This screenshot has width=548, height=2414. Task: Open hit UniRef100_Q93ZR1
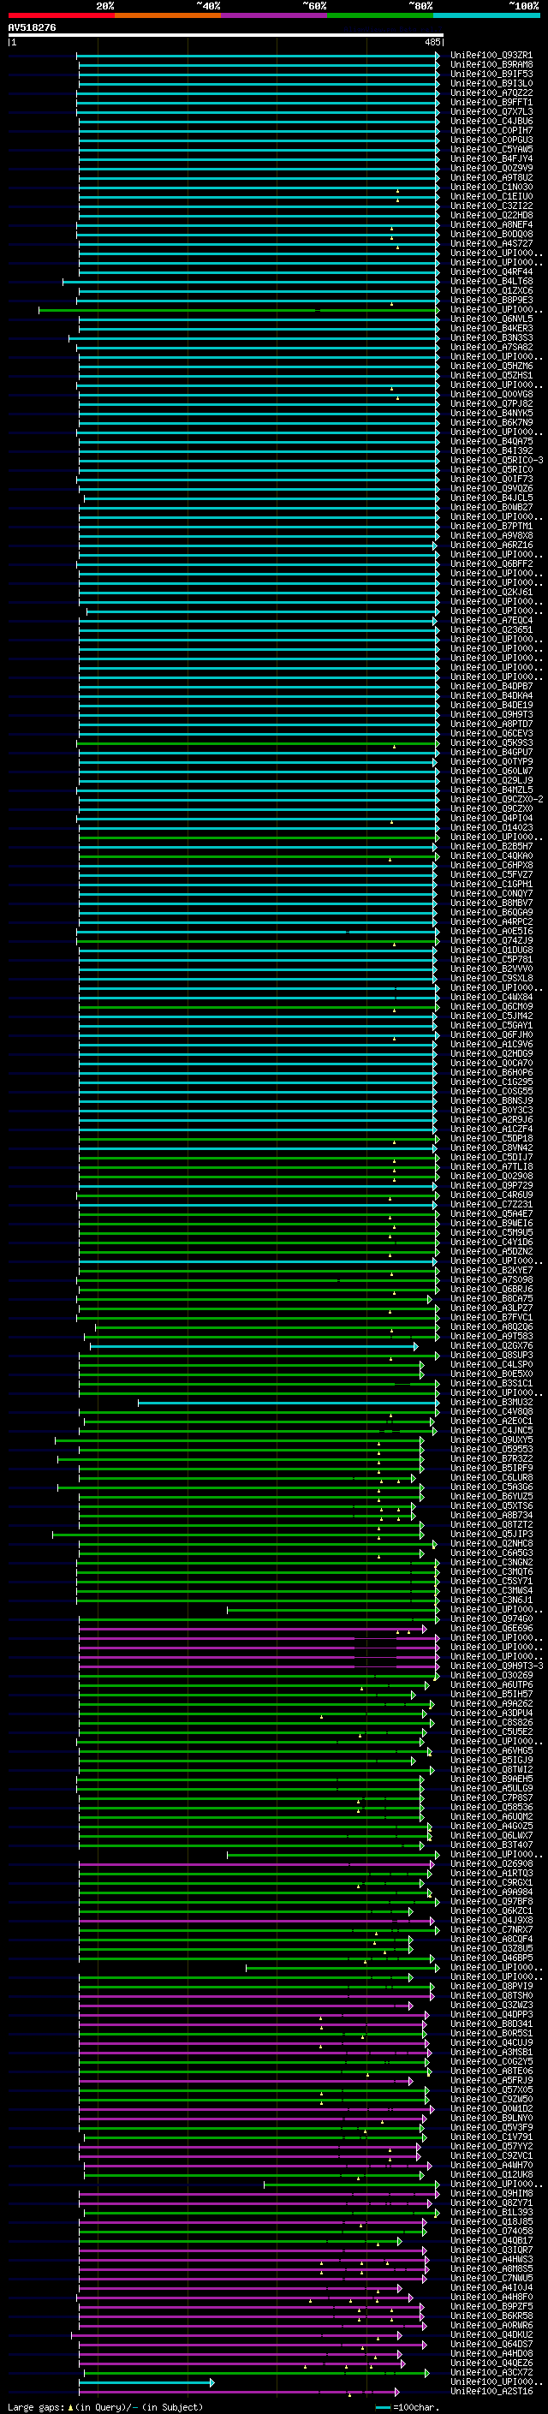(491, 56)
